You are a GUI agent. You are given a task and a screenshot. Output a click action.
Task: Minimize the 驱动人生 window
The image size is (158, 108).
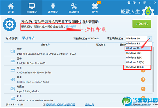pyautogui.click(x=150, y=3)
